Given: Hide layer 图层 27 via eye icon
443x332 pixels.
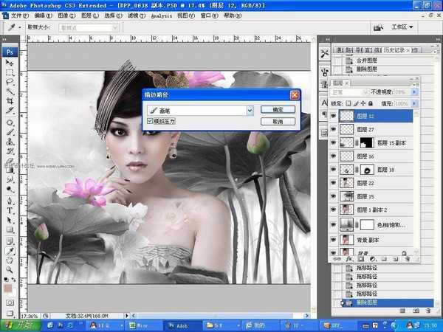Looking at the screenshot, I should pyautogui.click(x=334, y=129).
